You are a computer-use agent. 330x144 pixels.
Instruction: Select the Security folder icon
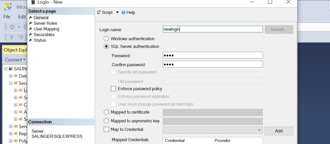(16, 83)
